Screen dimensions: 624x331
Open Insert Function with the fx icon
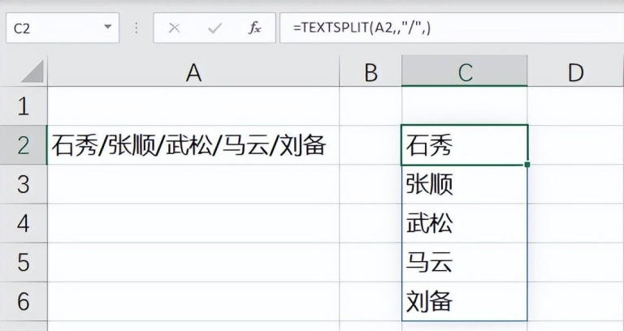255,28
